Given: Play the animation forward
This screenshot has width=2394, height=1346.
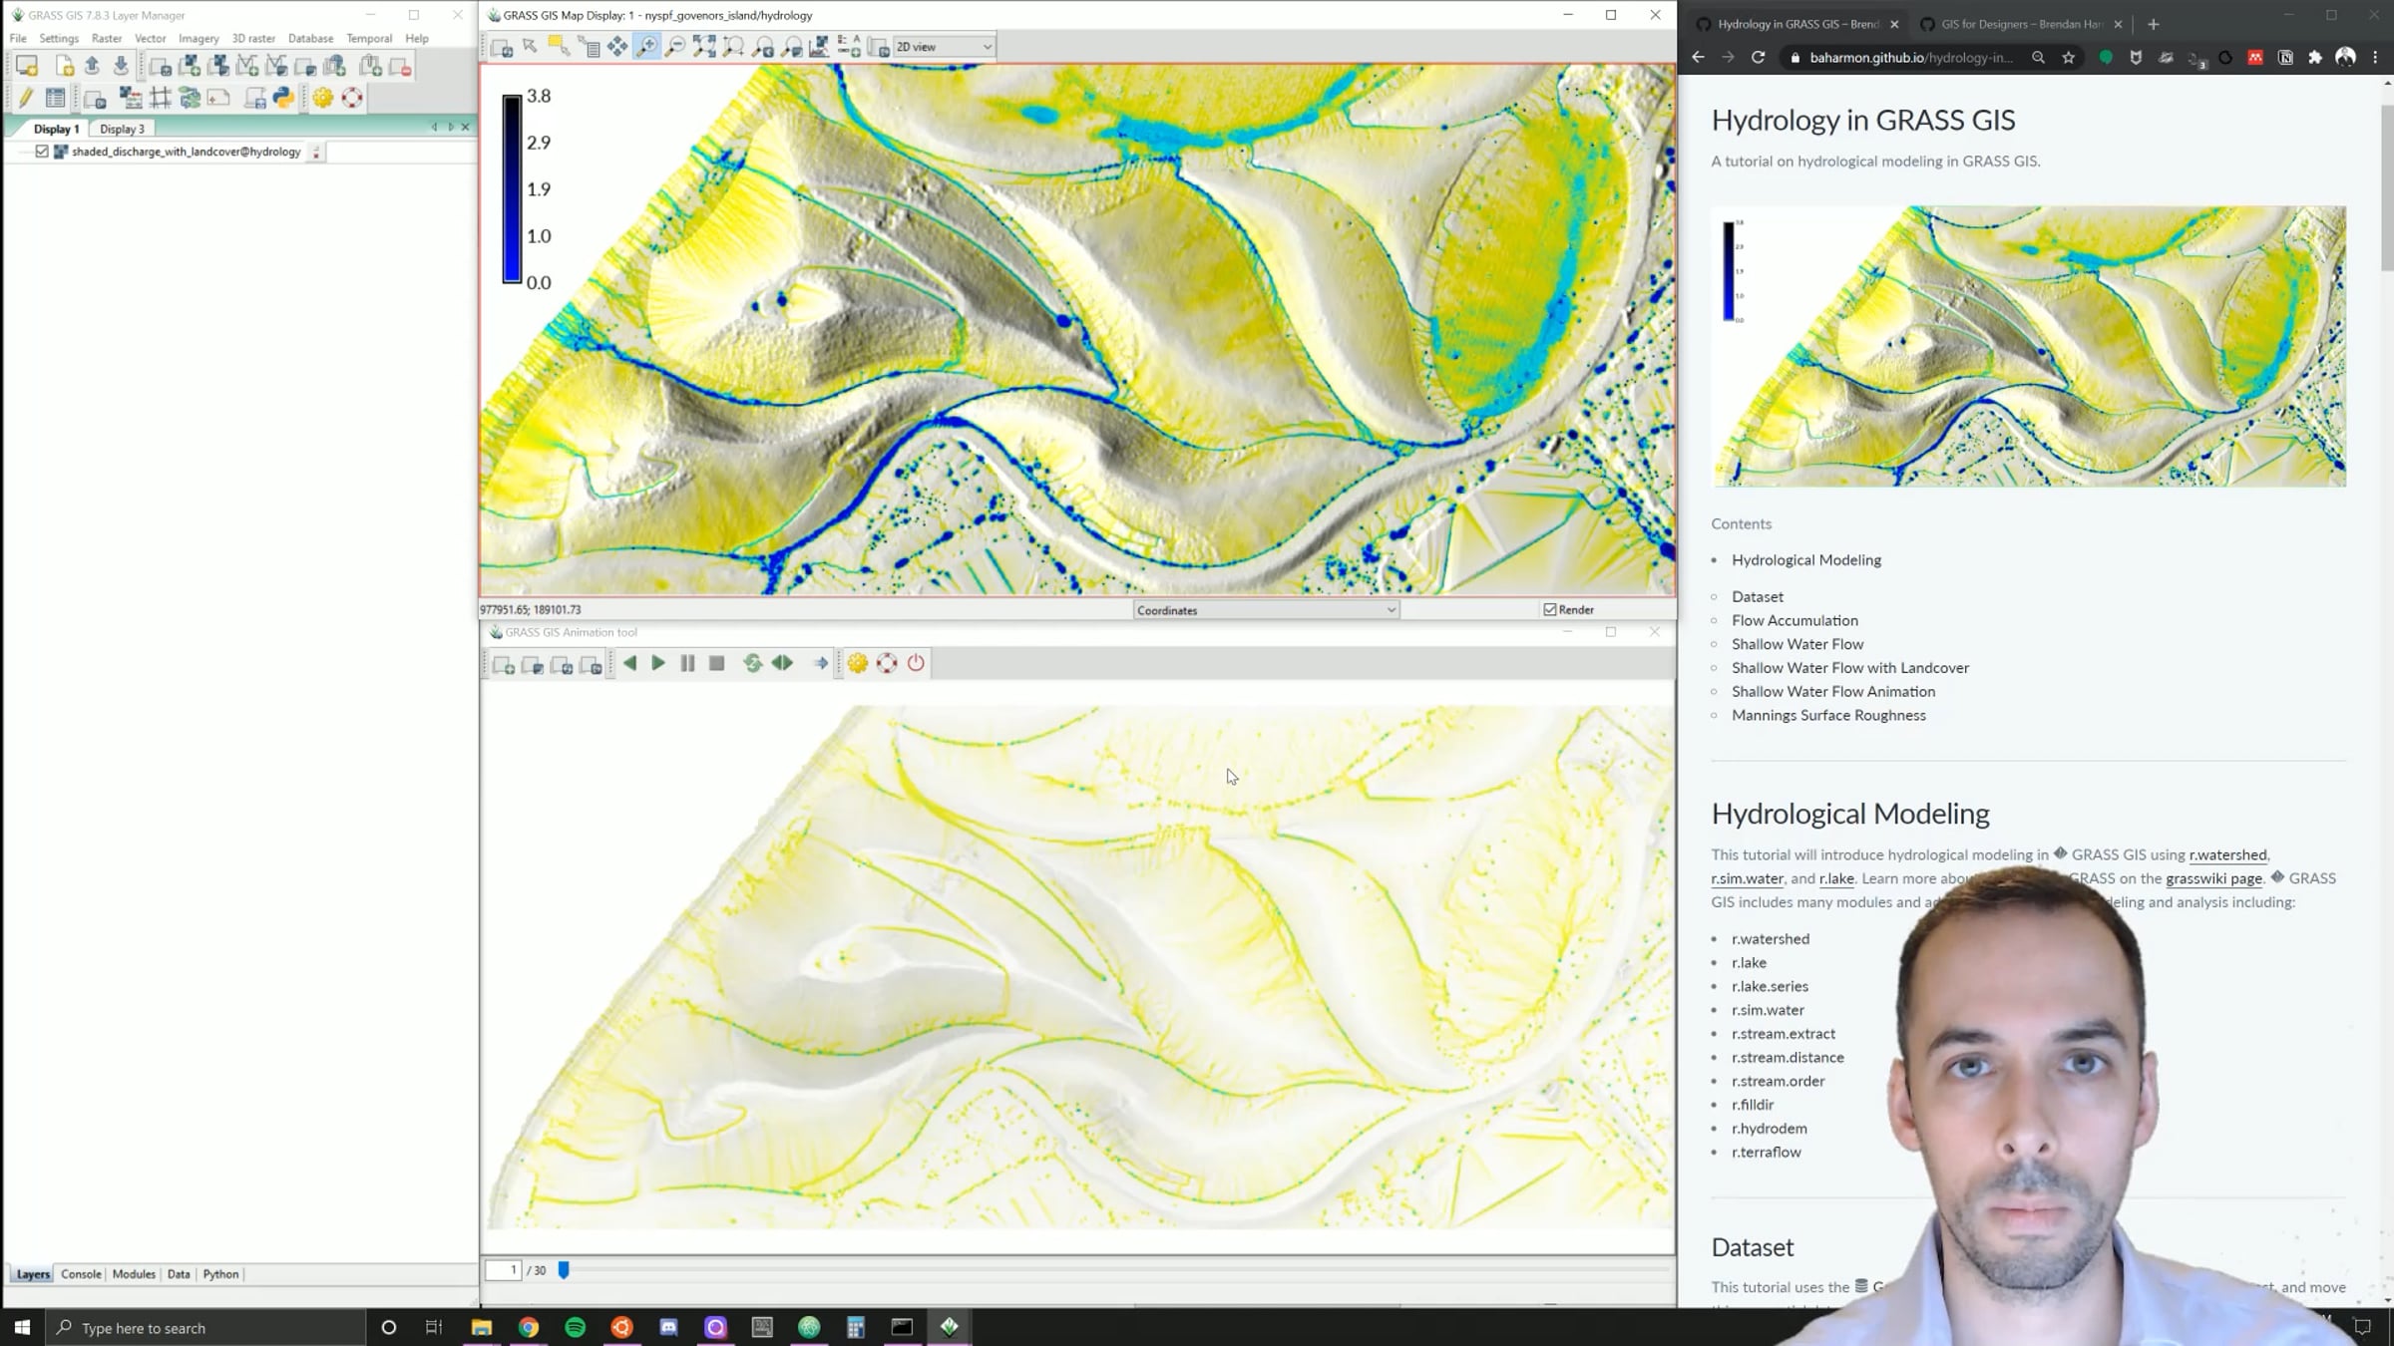Looking at the screenshot, I should pos(658,663).
